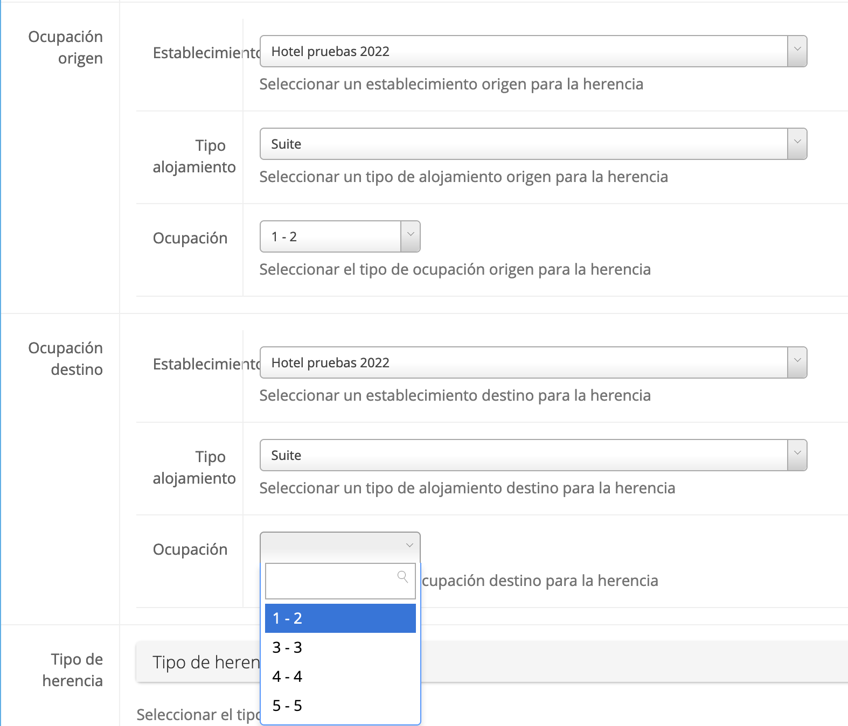Click the chevron arrow of origin Establecimiento dropdown
This screenshot has height=726, width=848.
click(x=797, y=50)
